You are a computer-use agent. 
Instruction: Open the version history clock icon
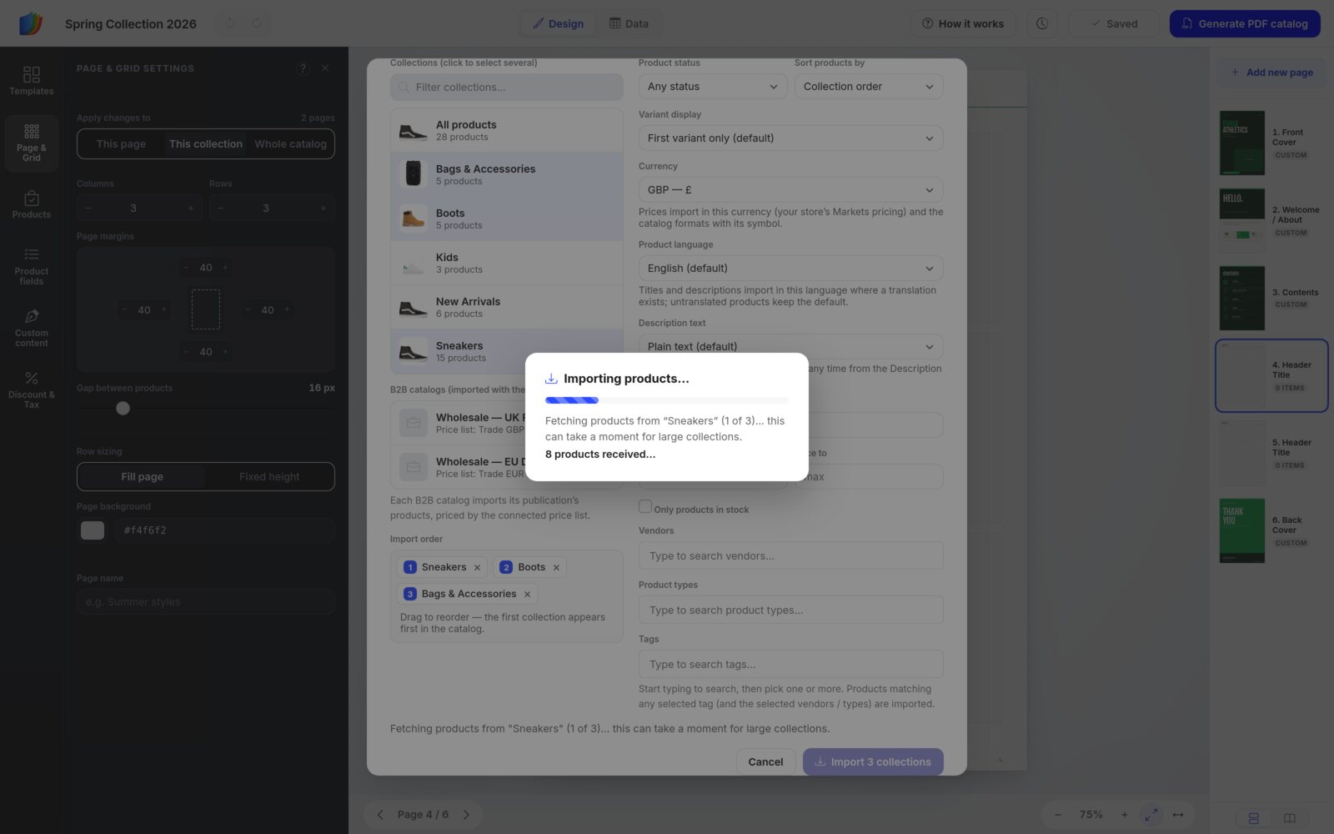point(1042,23)
